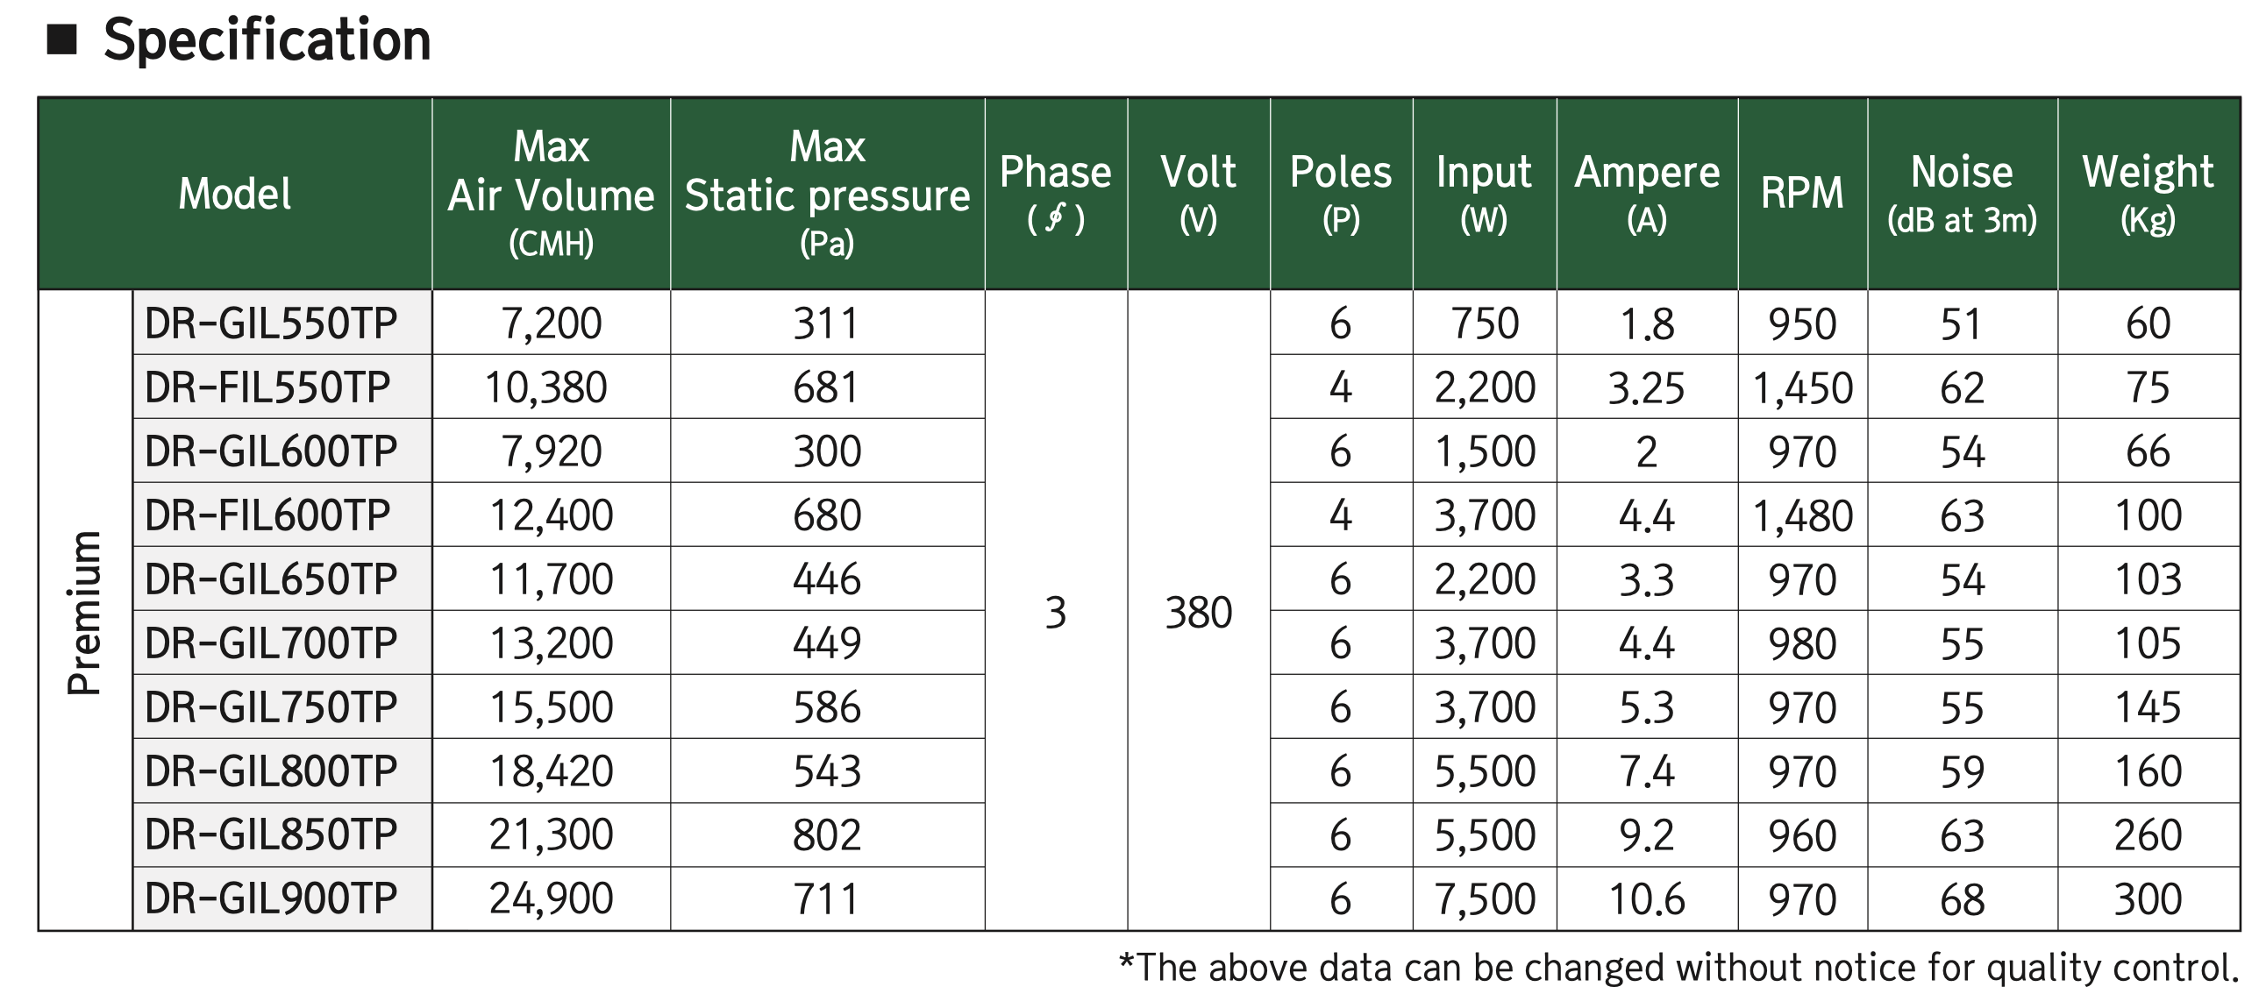Select the DR-GIL550TP model row
Screen dimensions: 2259x994
[x=1187, y=323]
